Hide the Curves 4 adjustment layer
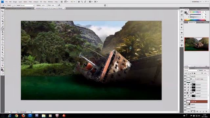This screenshot has width=210, height=118. [x=185, y=85]
